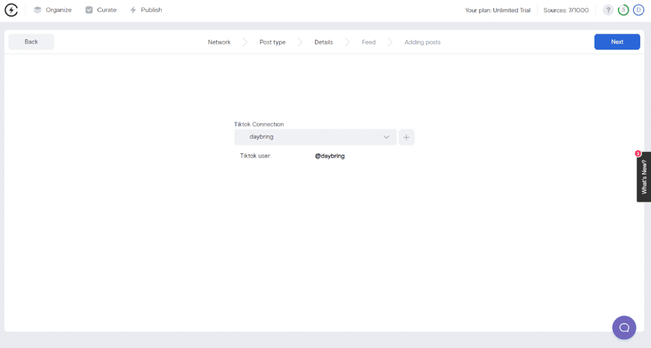
Task: Click the Back button
Action: point(31,41)
